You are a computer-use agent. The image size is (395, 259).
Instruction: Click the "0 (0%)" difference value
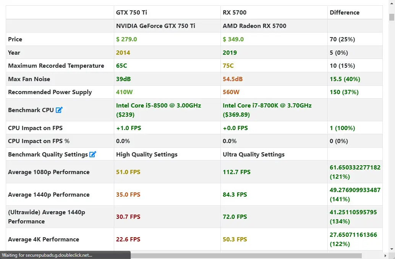pos(339,141)
